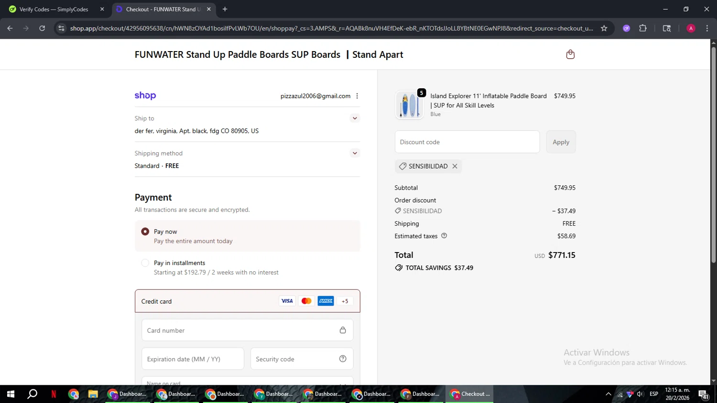
Task: Open Netflix from the Windows taskbar
Action: tap(54, 394)
